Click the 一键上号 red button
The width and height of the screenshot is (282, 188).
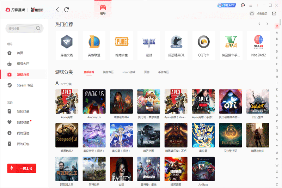point(22,168)
